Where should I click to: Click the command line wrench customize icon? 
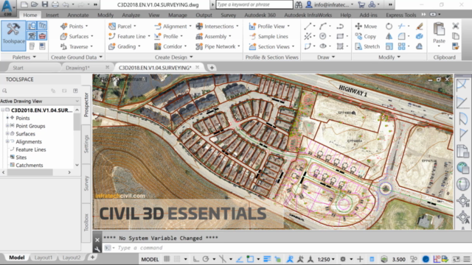point(97,249)
